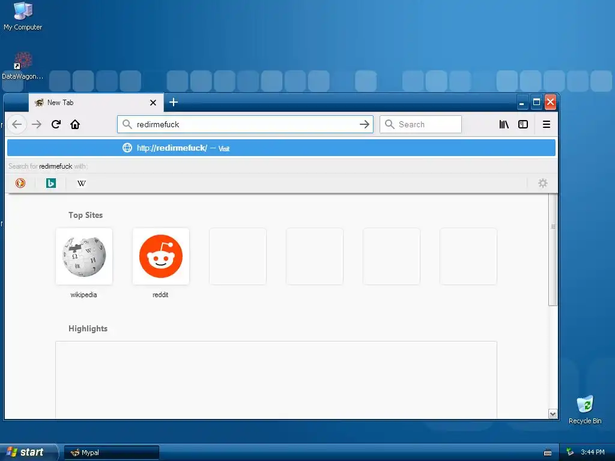Click the magnifier icon in Search box
This screenshot has height=461, width=615.
pos(389,124)
